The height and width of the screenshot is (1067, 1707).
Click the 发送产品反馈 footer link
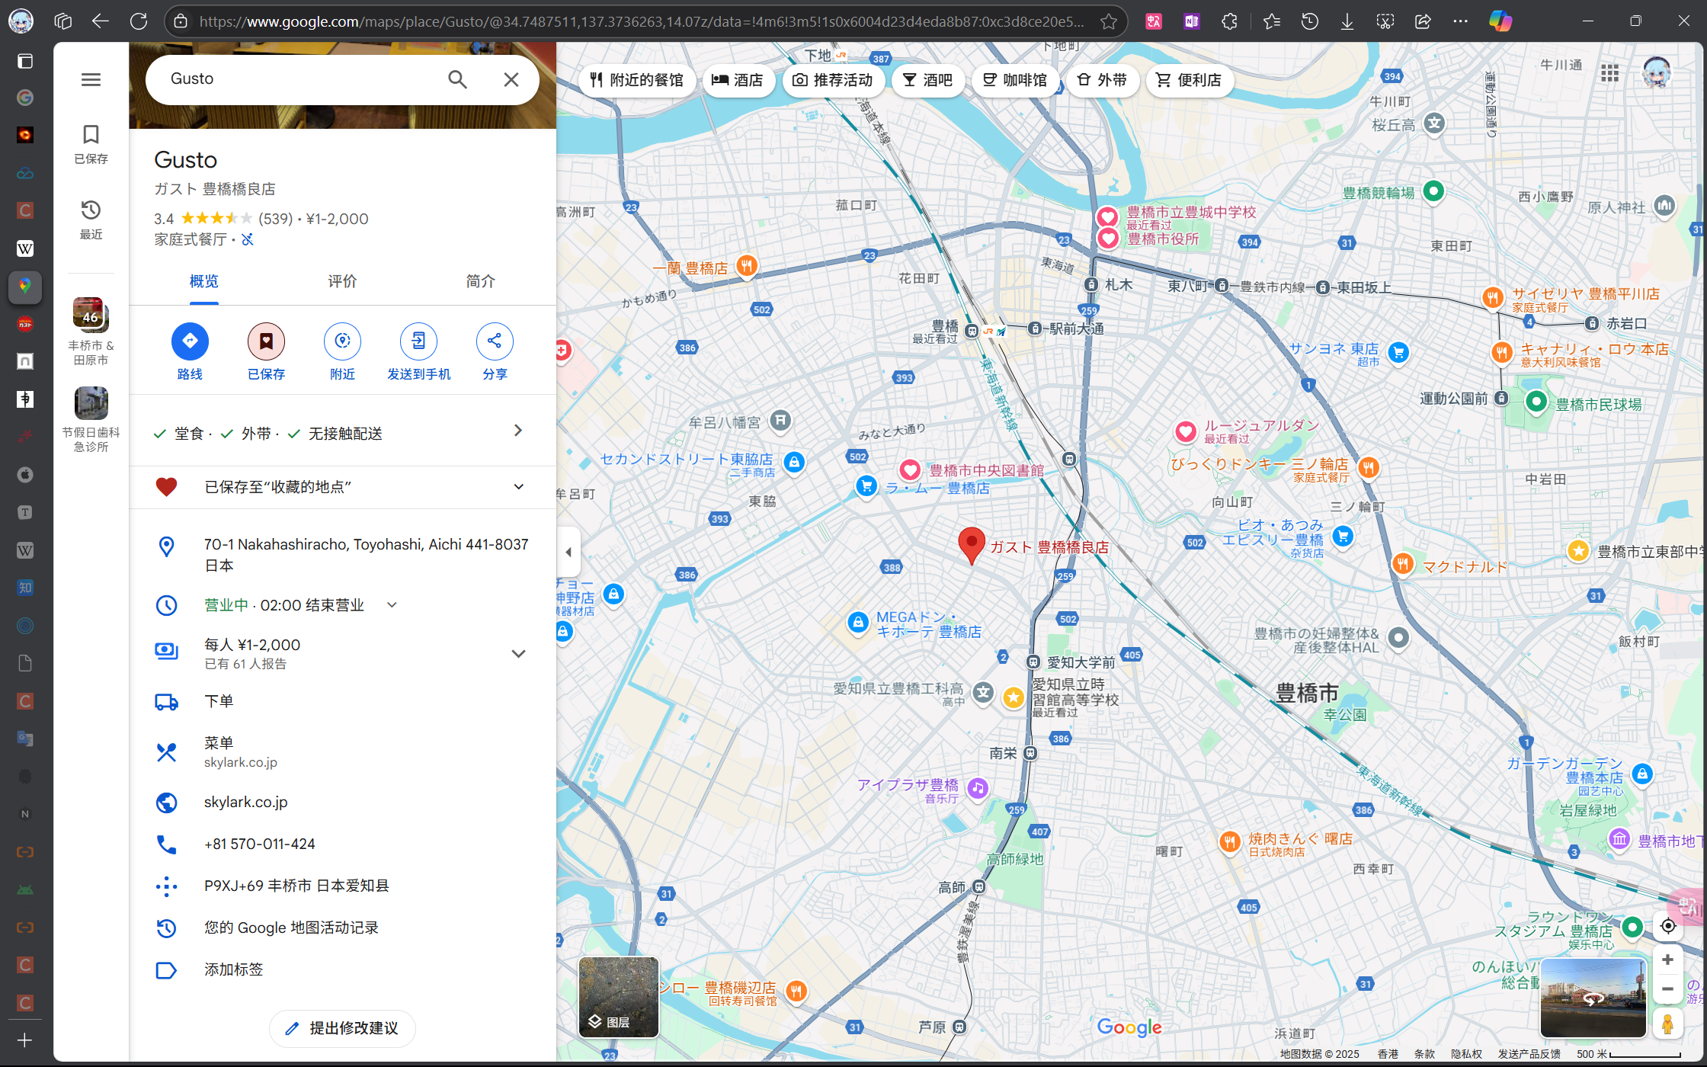[x=1529, y=1054]
